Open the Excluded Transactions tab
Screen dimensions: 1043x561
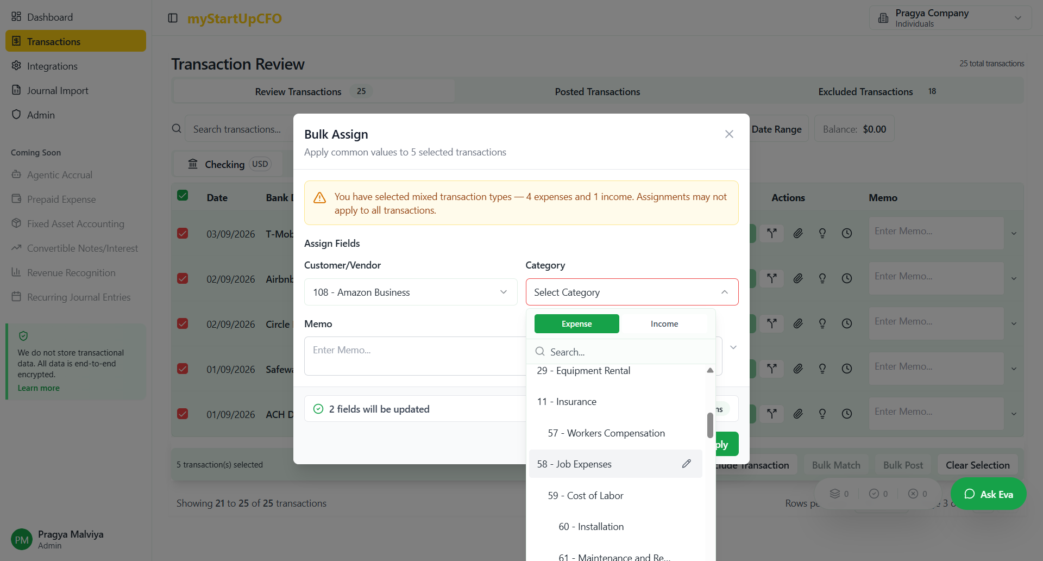click(x=865, y=92)
